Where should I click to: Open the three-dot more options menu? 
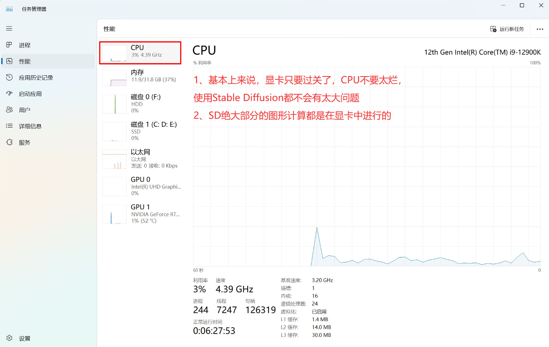tap(540, 29)
